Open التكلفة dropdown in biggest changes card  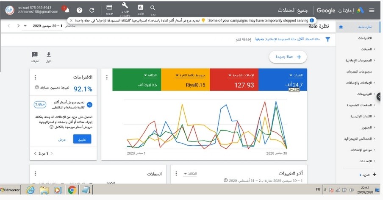coord(190,174)
